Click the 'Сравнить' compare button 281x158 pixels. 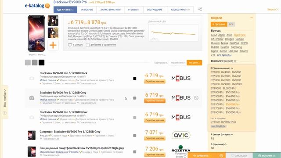tap(202, 156)
